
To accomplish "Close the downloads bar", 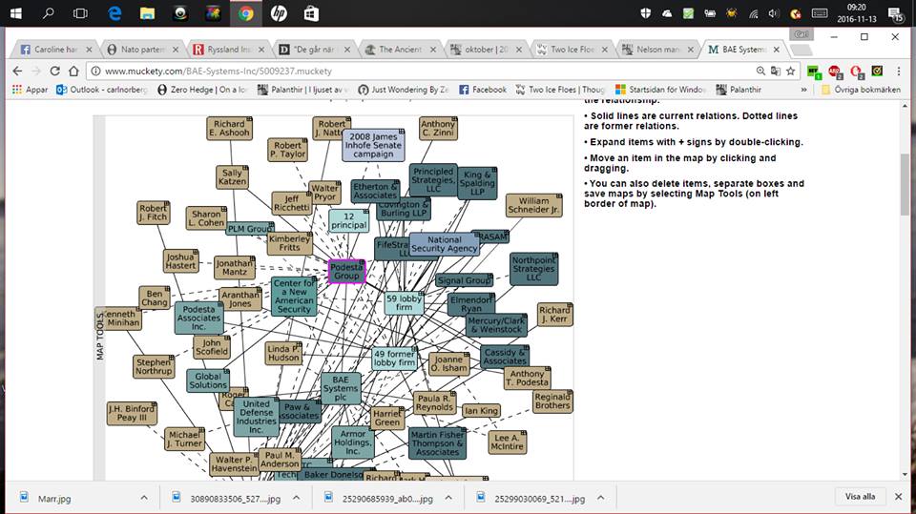I will (898, 497).
